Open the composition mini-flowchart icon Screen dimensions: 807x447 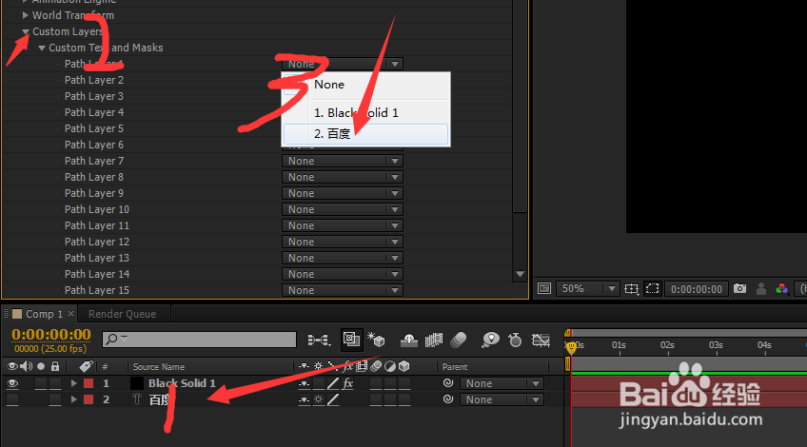[319, 340]
